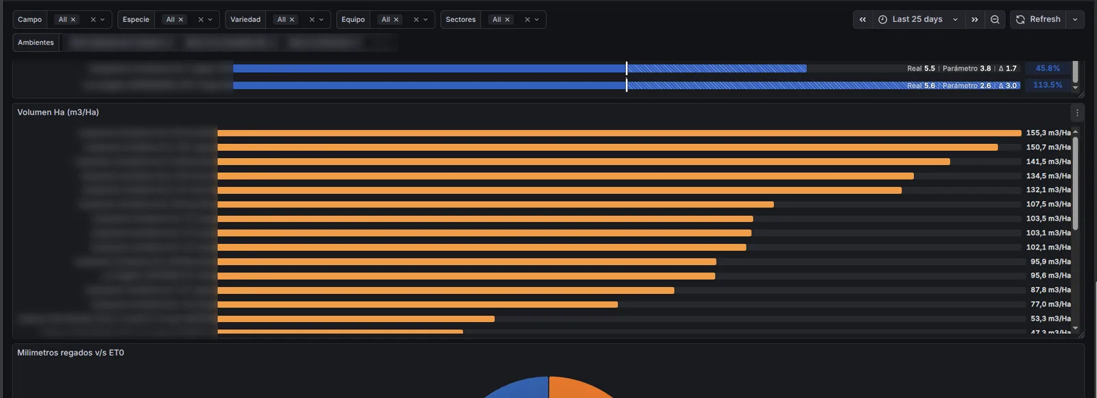Viewport: 1097px width, 398px height.
Task: Click the Milimetros regados v/s ET0 title
Action: coord(71,353)
